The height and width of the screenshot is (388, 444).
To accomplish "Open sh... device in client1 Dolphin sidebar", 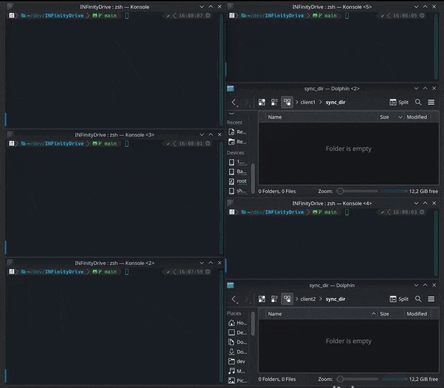I will tap(238, 191).
